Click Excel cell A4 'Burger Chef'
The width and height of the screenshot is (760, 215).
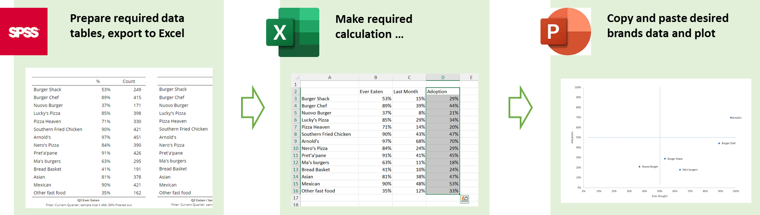coord(329,106)
